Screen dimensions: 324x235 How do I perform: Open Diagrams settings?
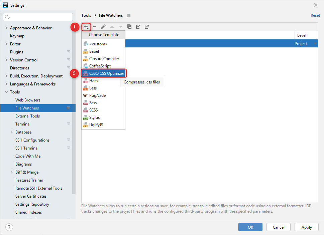(x=23, y=164)
